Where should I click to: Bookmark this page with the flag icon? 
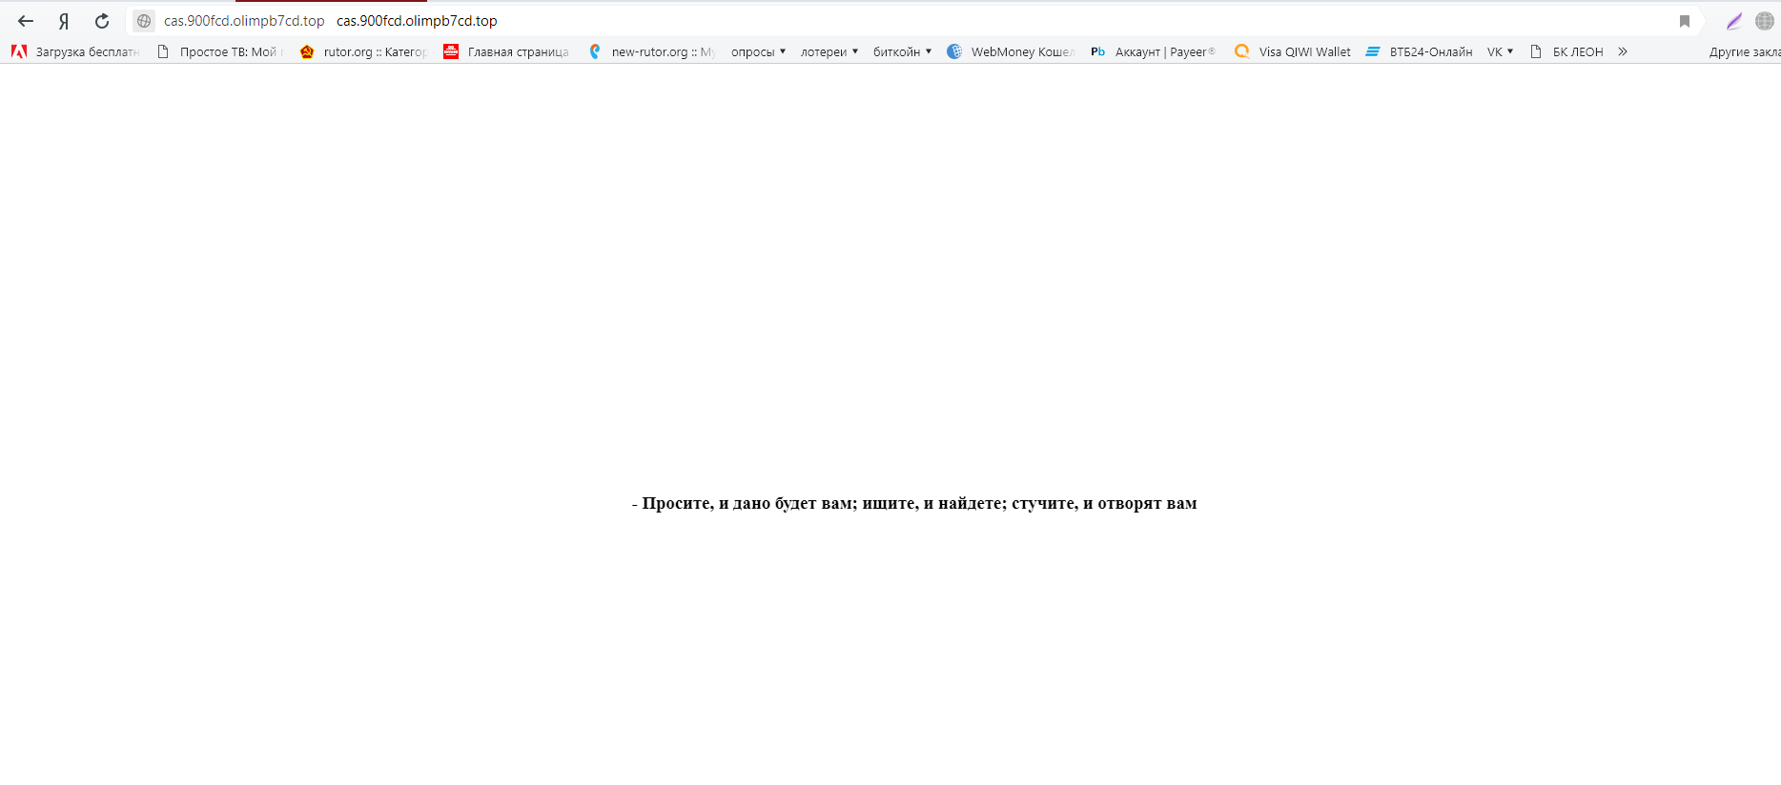[x=1685, y=21]
